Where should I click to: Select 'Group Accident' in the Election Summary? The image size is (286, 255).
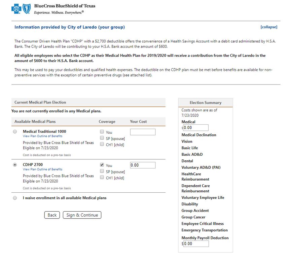click(195, 211)
